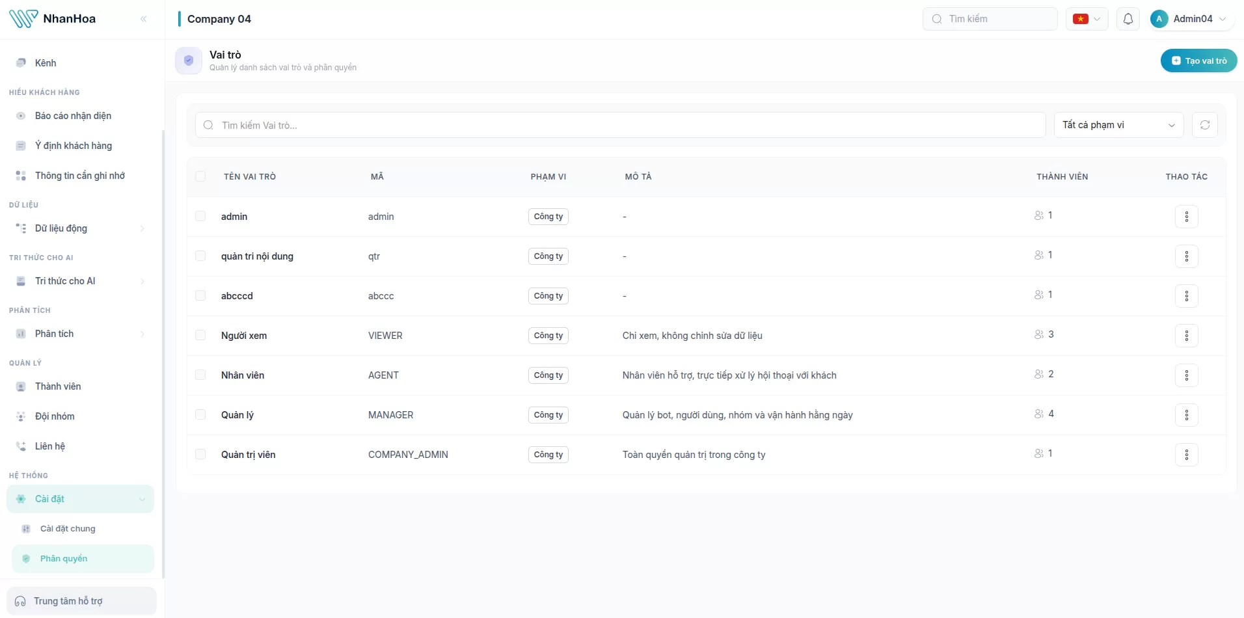Select the VIEWER code cell
The width and height of the screenshot is (1244, 618).
point(385,336)
